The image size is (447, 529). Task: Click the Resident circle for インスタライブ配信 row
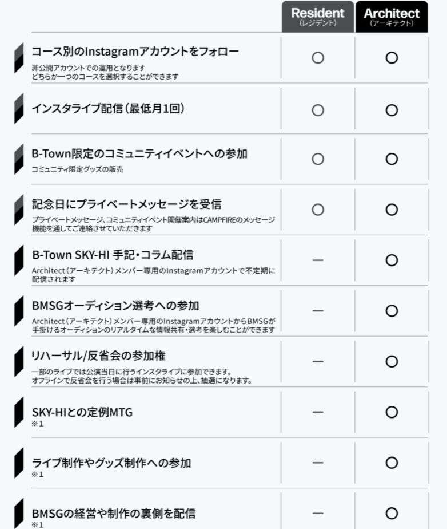(x=318, y=110)
